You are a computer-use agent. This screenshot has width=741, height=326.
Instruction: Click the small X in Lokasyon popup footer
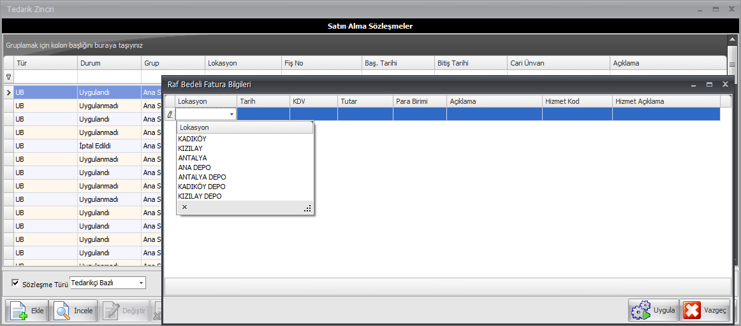(184, 208)
